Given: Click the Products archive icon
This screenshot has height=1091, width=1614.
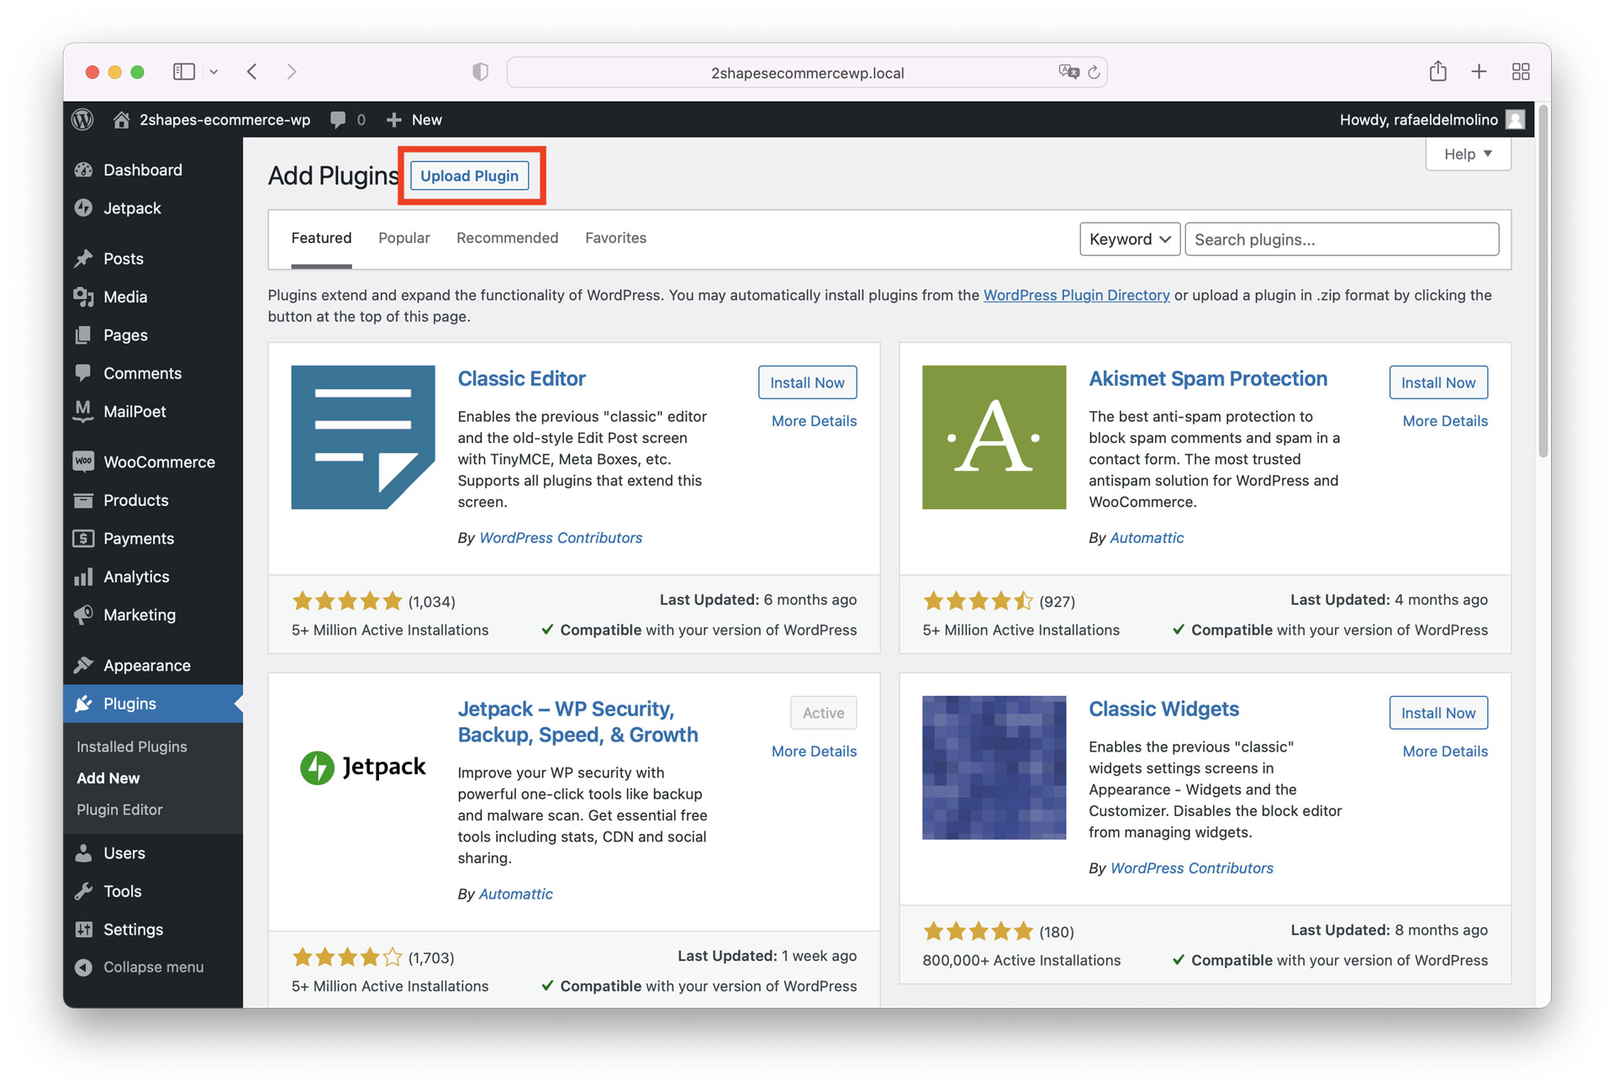Looking at the screenshot, I should pos(83,500).
